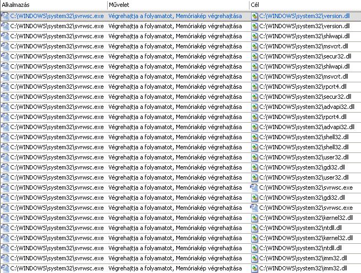Image resolution: width=361 pixels, height=273 pixels.
Task: Select the lower shell32.dll target path text
Action: point(304,147)
